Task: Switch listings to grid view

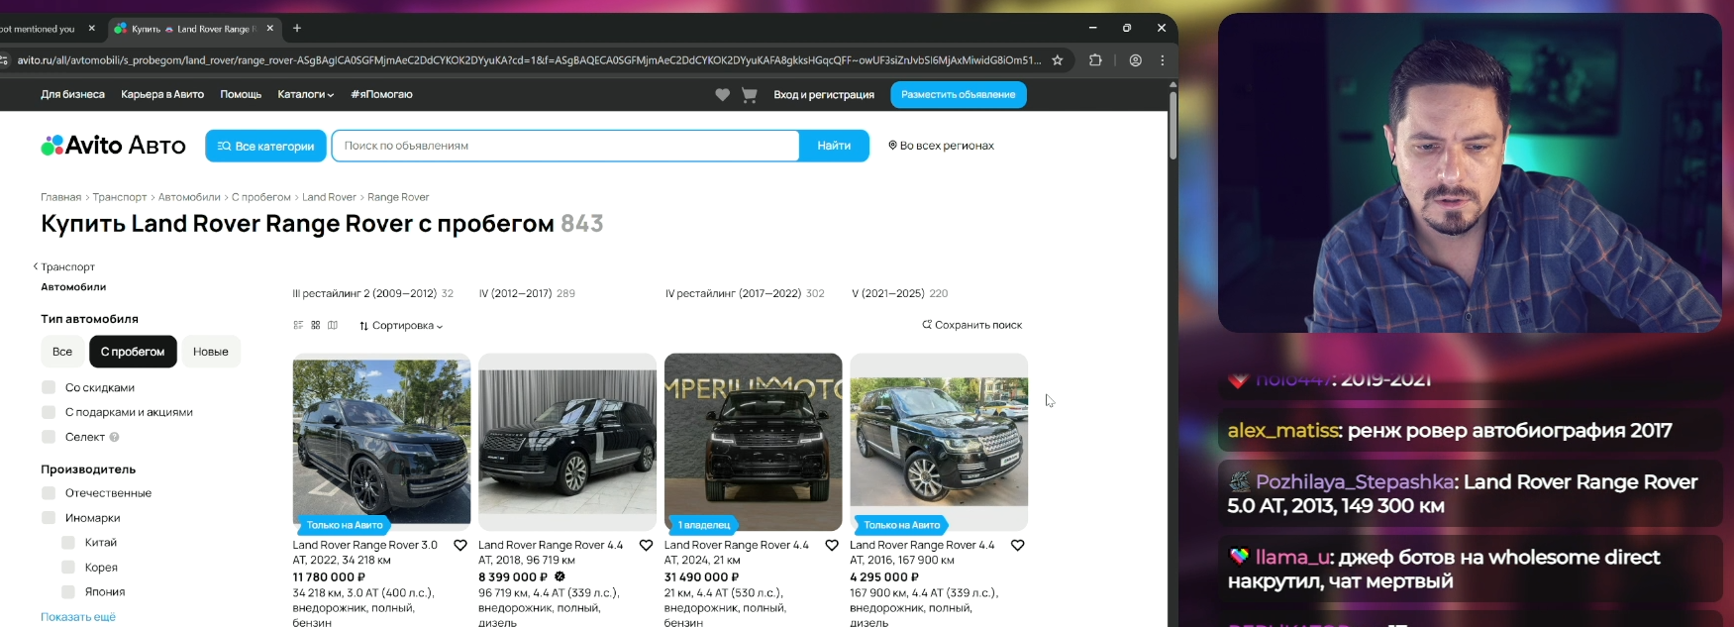Action: 316,325
